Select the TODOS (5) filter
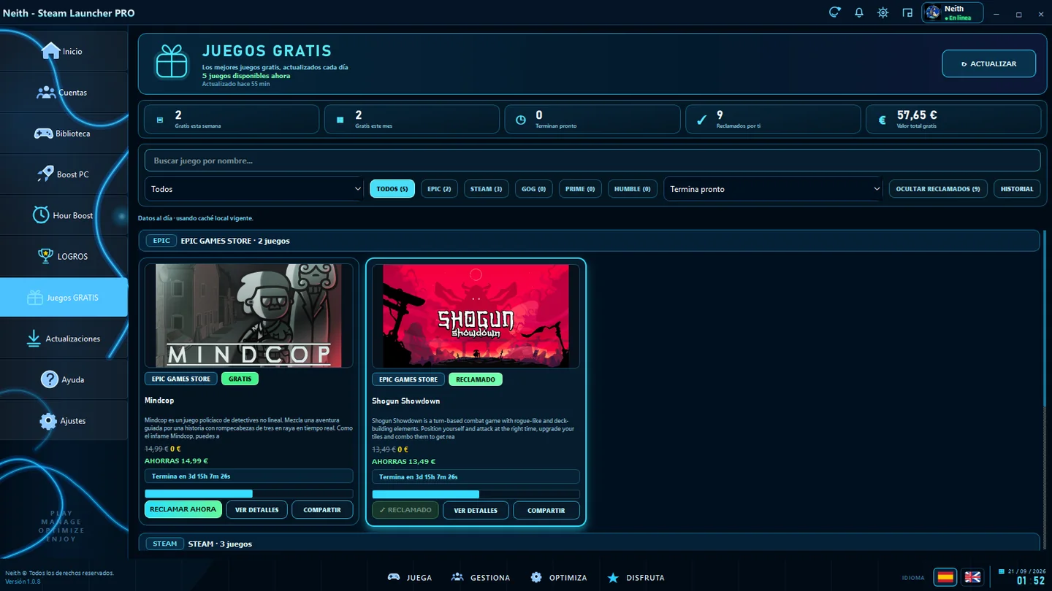Image resolution: width=1052 pixels, height=591 pixels. tap(392, 189)
